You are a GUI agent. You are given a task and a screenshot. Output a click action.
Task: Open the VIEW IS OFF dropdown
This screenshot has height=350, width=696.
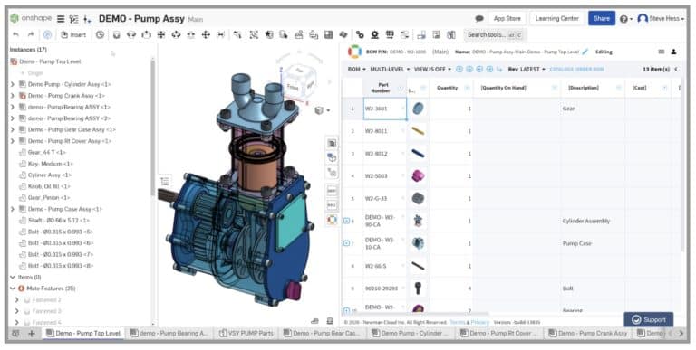point(432,69)
